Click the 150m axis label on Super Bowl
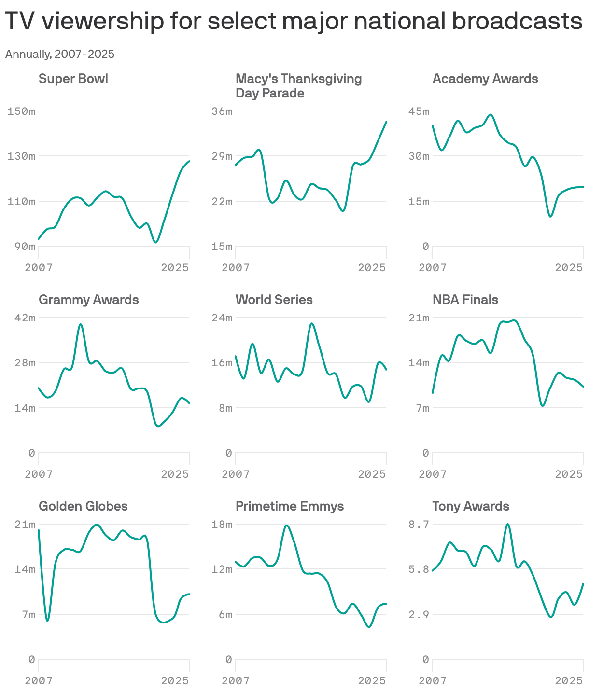 [x=22, y=111]
